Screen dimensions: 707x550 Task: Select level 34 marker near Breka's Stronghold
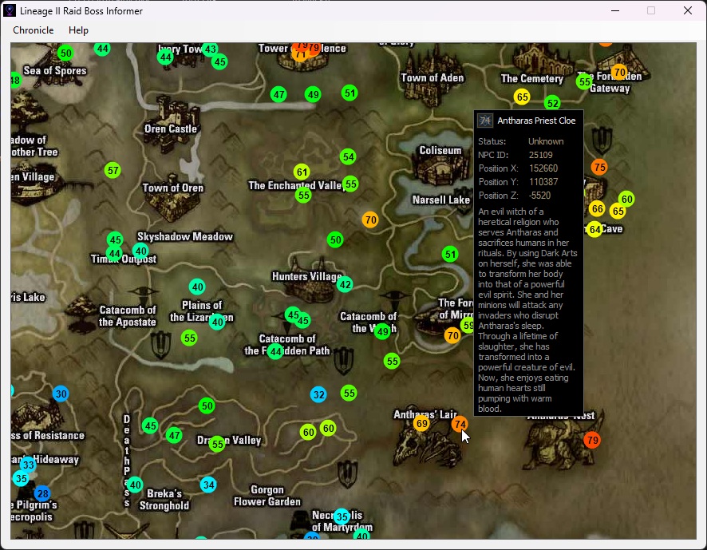[208, 485]
